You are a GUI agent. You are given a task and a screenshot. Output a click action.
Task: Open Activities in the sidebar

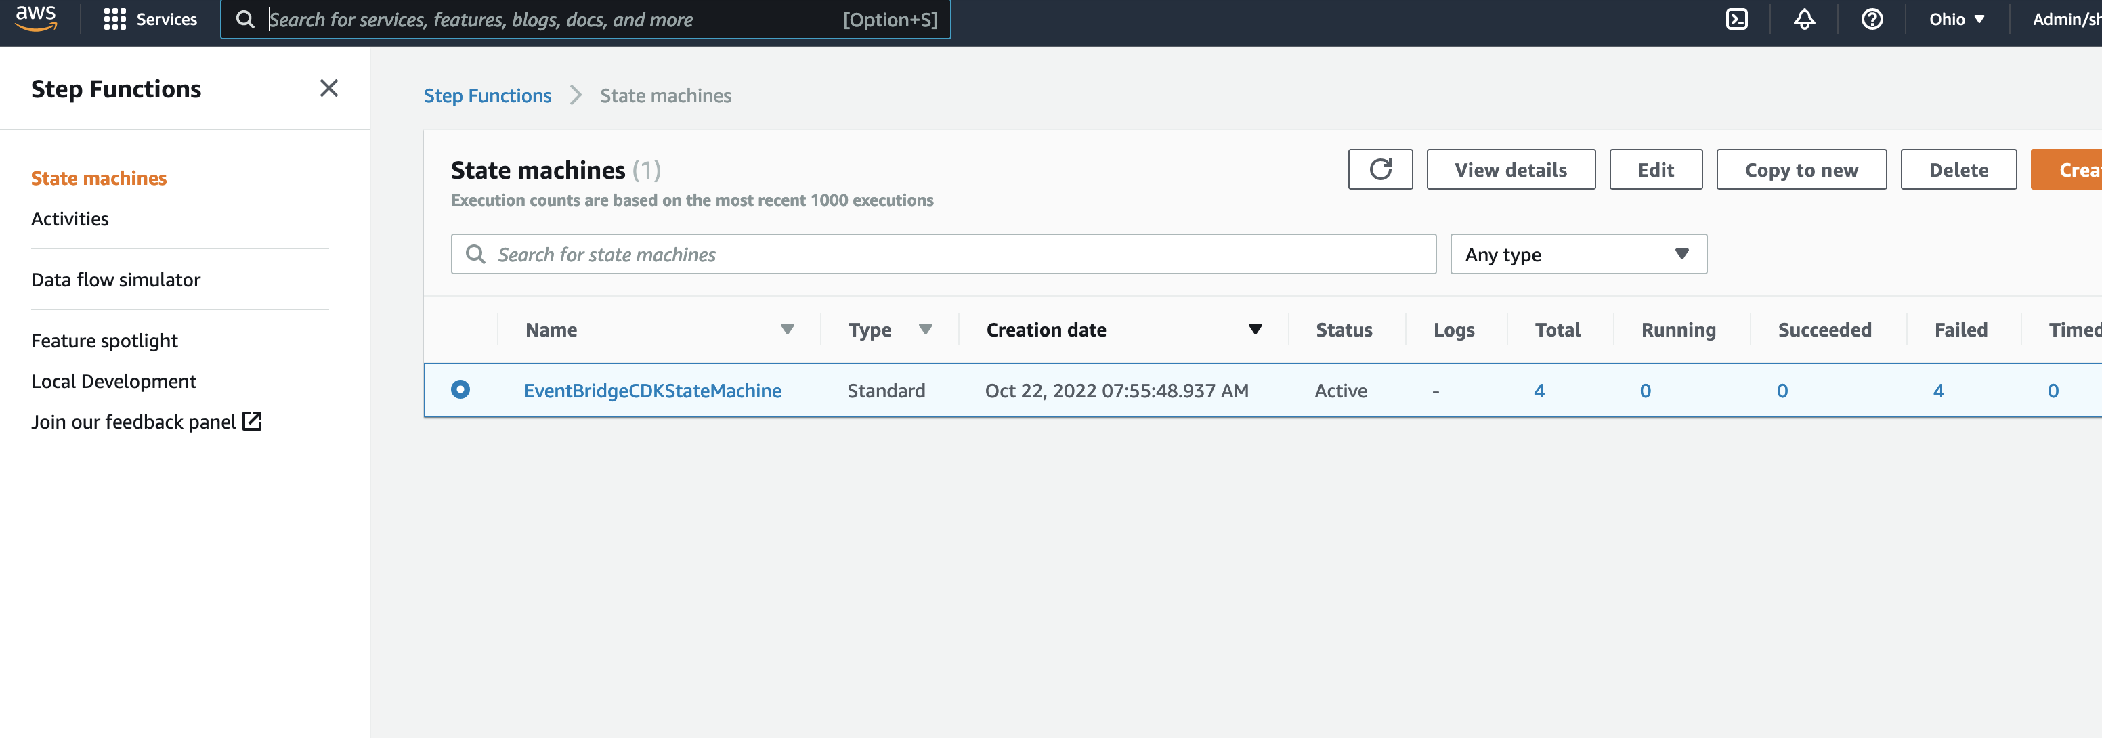click(70, 219)
